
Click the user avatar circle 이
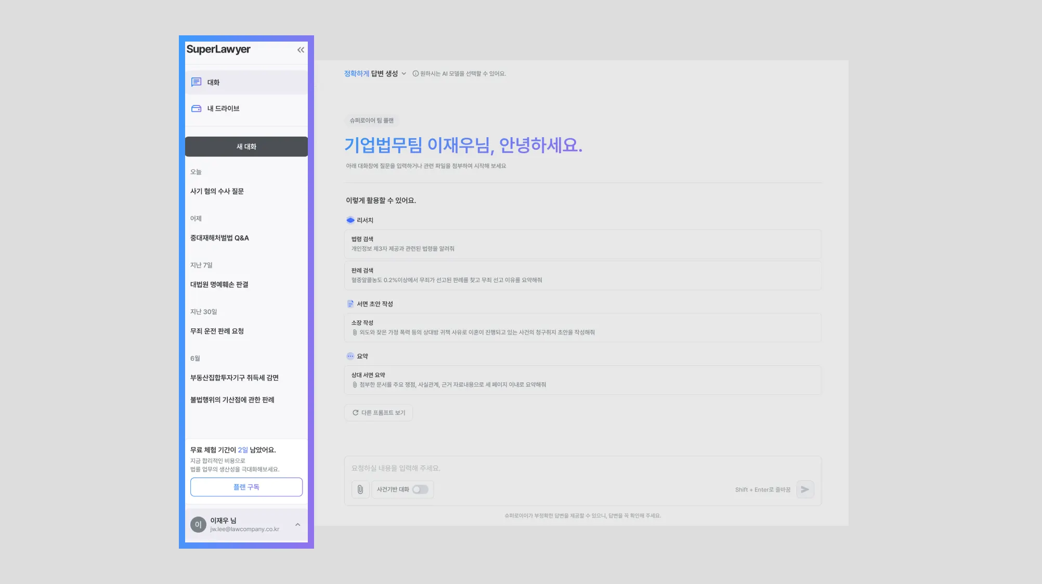pyautogui.click(x=198, y=525)
